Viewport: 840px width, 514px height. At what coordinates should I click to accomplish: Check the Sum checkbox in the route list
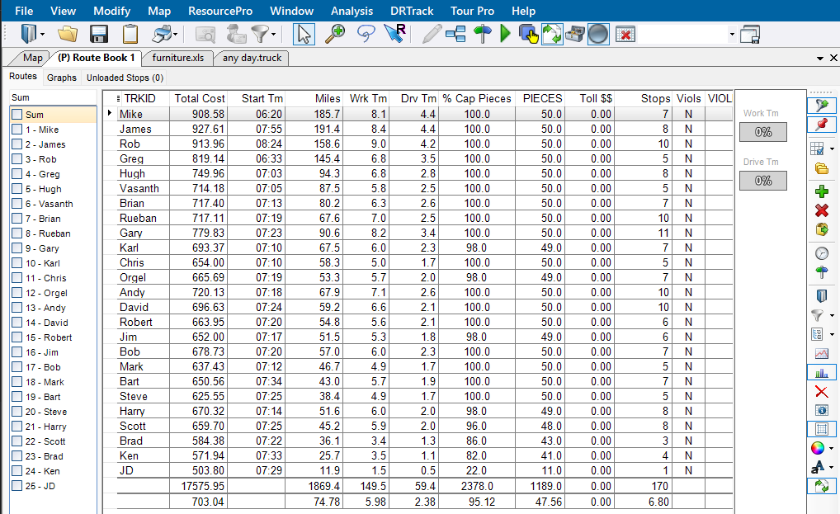tap(17, 115)
